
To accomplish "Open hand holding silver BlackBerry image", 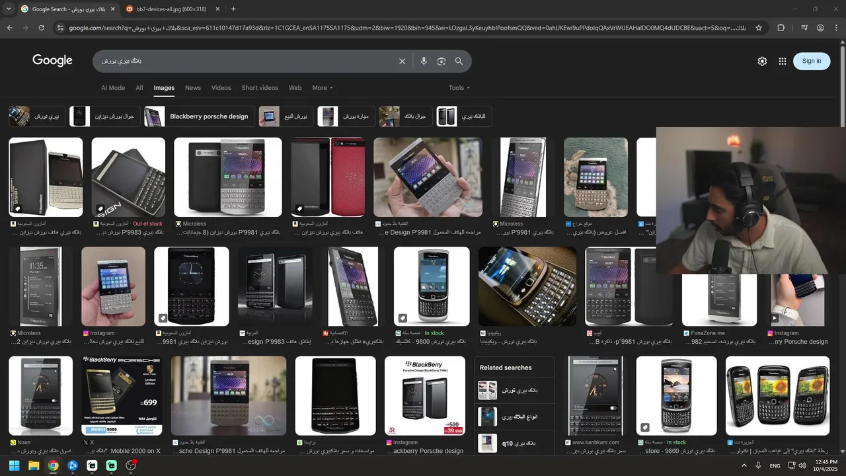I will (428, 177).
